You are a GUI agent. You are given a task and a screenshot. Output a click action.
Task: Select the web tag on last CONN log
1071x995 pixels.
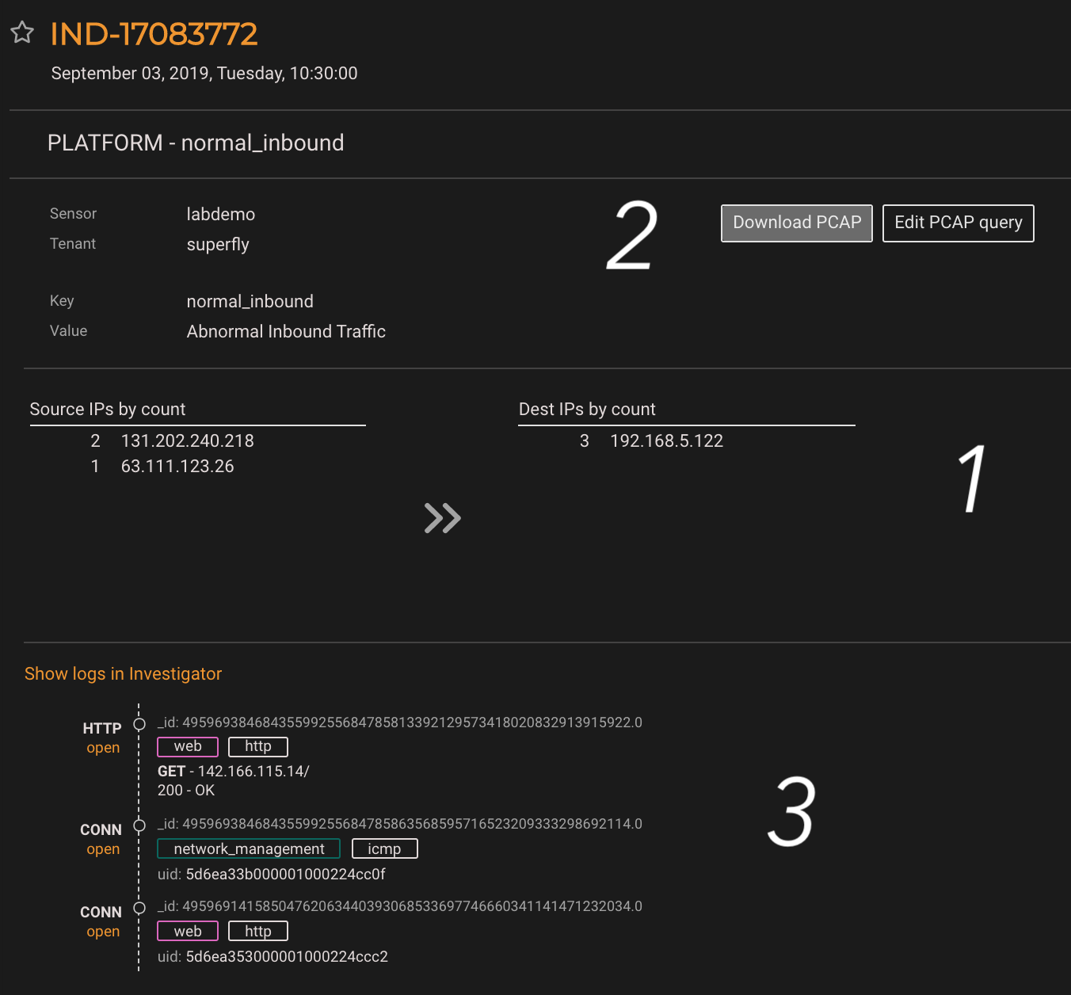tap(188, 932)
